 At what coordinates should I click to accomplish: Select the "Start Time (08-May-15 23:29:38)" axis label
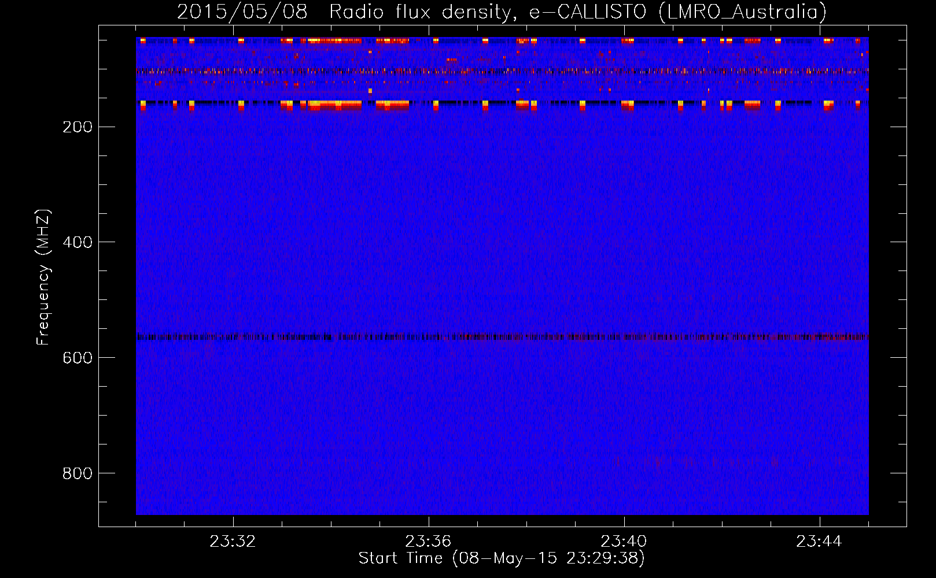[x=502, y=558]
